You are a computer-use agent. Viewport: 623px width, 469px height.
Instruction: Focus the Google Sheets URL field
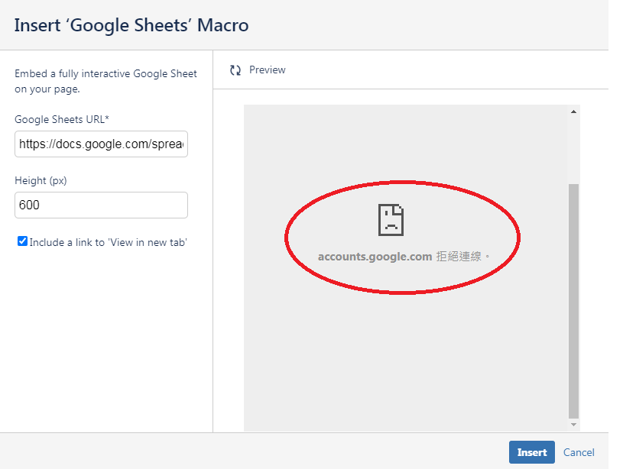pyautogui.click(x=102, y=144)
